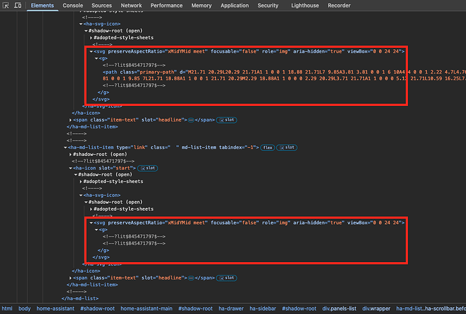Open the Security tab
The height and width of the screenshot is (314, 466).
(267, 5)
